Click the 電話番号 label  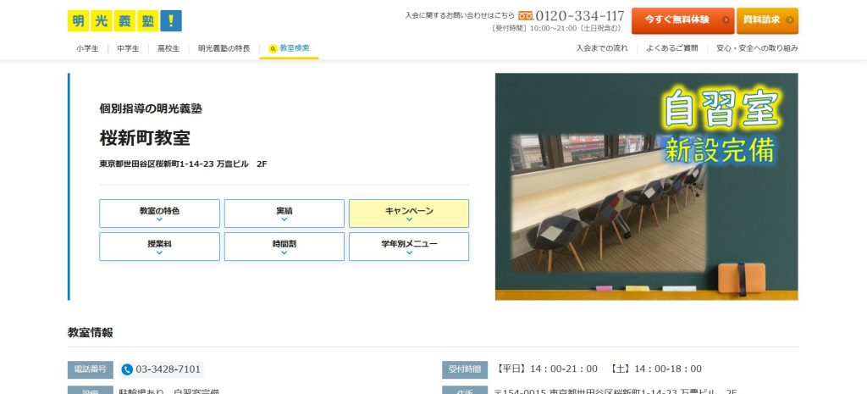click(90, 369)
